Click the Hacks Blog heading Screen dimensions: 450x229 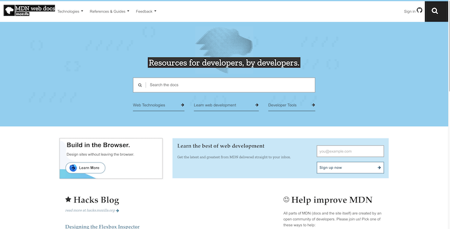[96, 200]
